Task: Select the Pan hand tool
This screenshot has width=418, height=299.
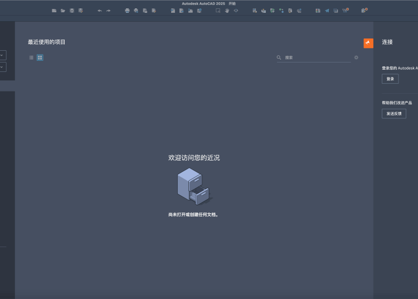Action: [227, 11]
